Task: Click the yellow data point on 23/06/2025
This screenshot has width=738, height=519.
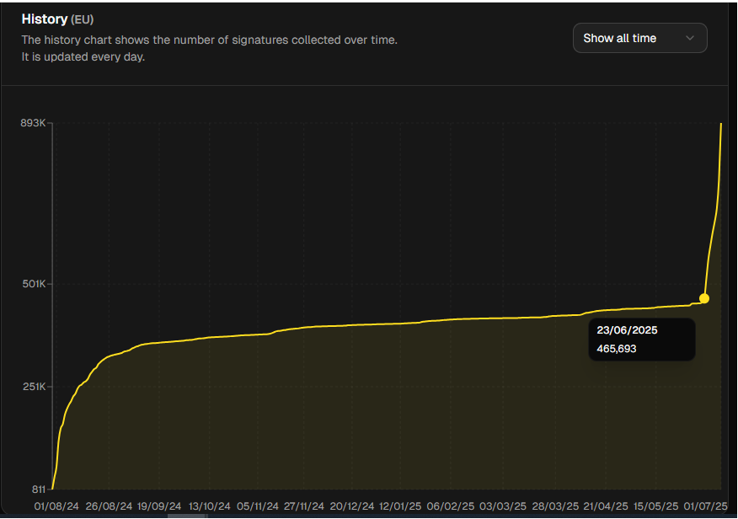Action: (704, 298)
